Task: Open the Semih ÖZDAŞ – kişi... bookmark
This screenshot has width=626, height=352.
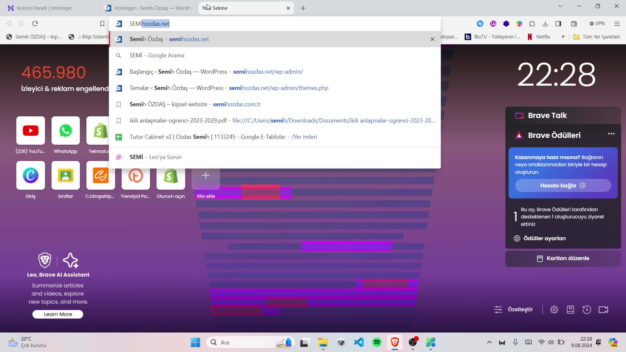Action: [x=34, y=37]
